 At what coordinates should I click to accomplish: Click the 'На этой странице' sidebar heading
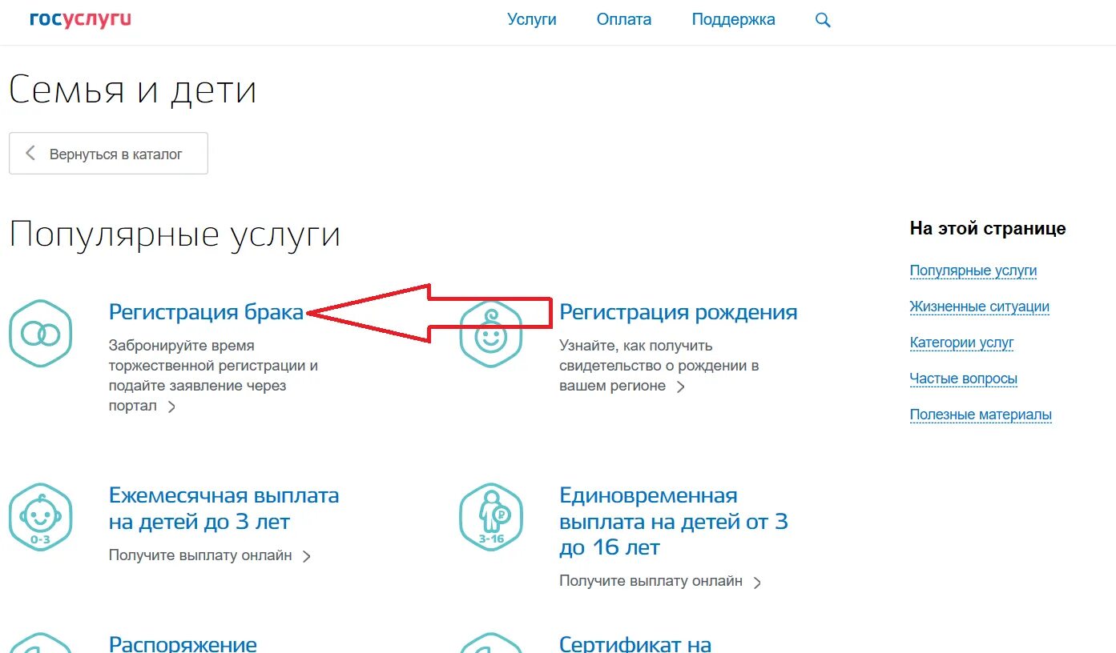[988, 229]
